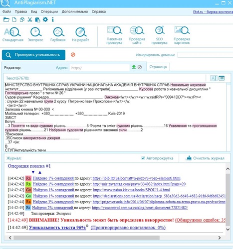
Task: Jump to next match with down triangle
Action: (33, 172)
